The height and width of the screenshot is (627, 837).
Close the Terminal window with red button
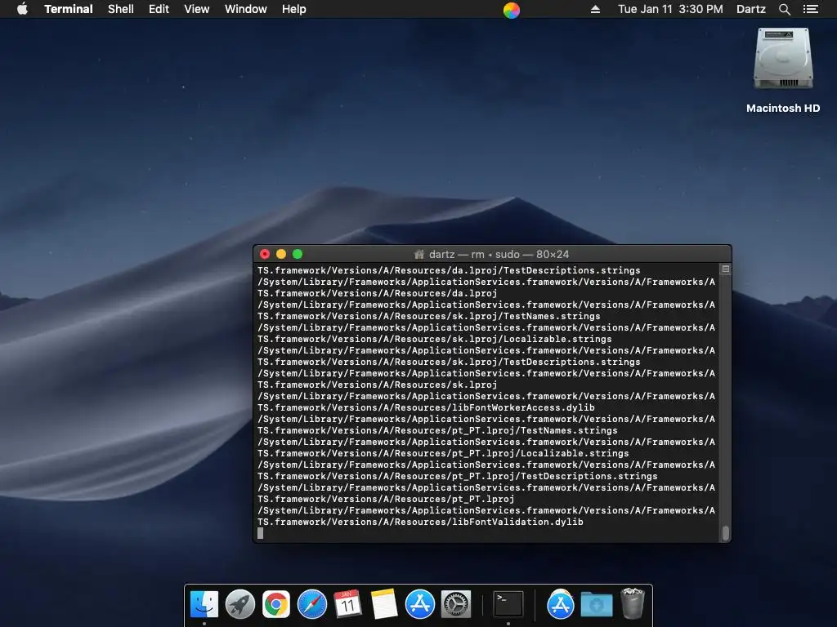pyautogui.click(x=265, y=254)
